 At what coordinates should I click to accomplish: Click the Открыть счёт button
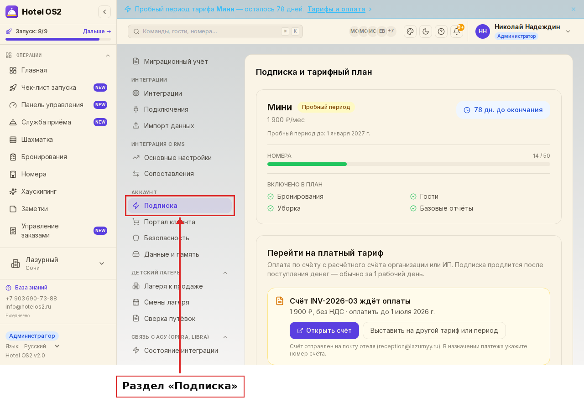point(324,331)
